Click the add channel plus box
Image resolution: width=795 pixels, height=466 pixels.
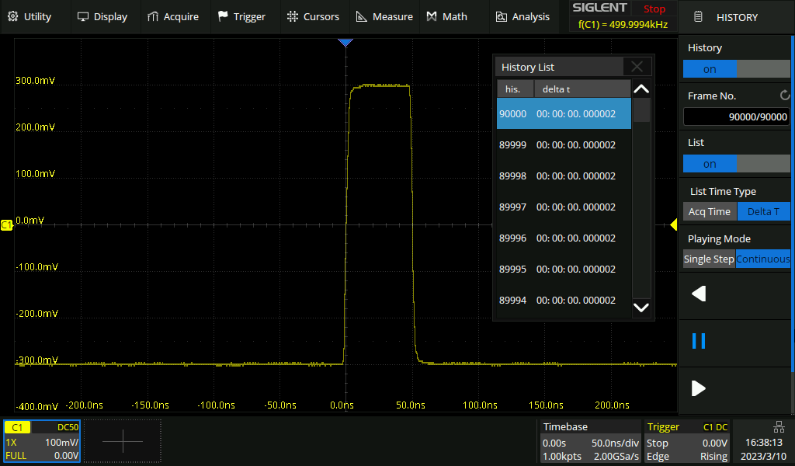click(123, 441)
